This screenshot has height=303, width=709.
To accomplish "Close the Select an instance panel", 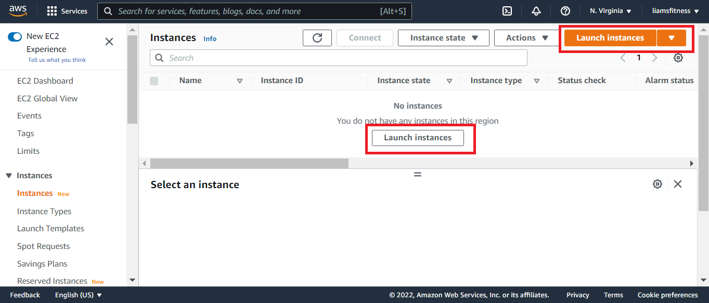I will tap(678, 184).
